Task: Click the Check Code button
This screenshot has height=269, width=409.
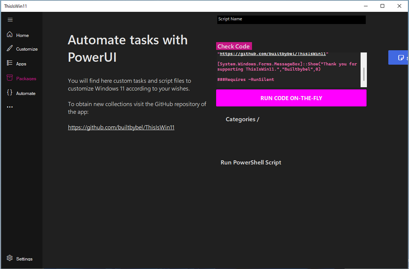Action: (234, 46)
